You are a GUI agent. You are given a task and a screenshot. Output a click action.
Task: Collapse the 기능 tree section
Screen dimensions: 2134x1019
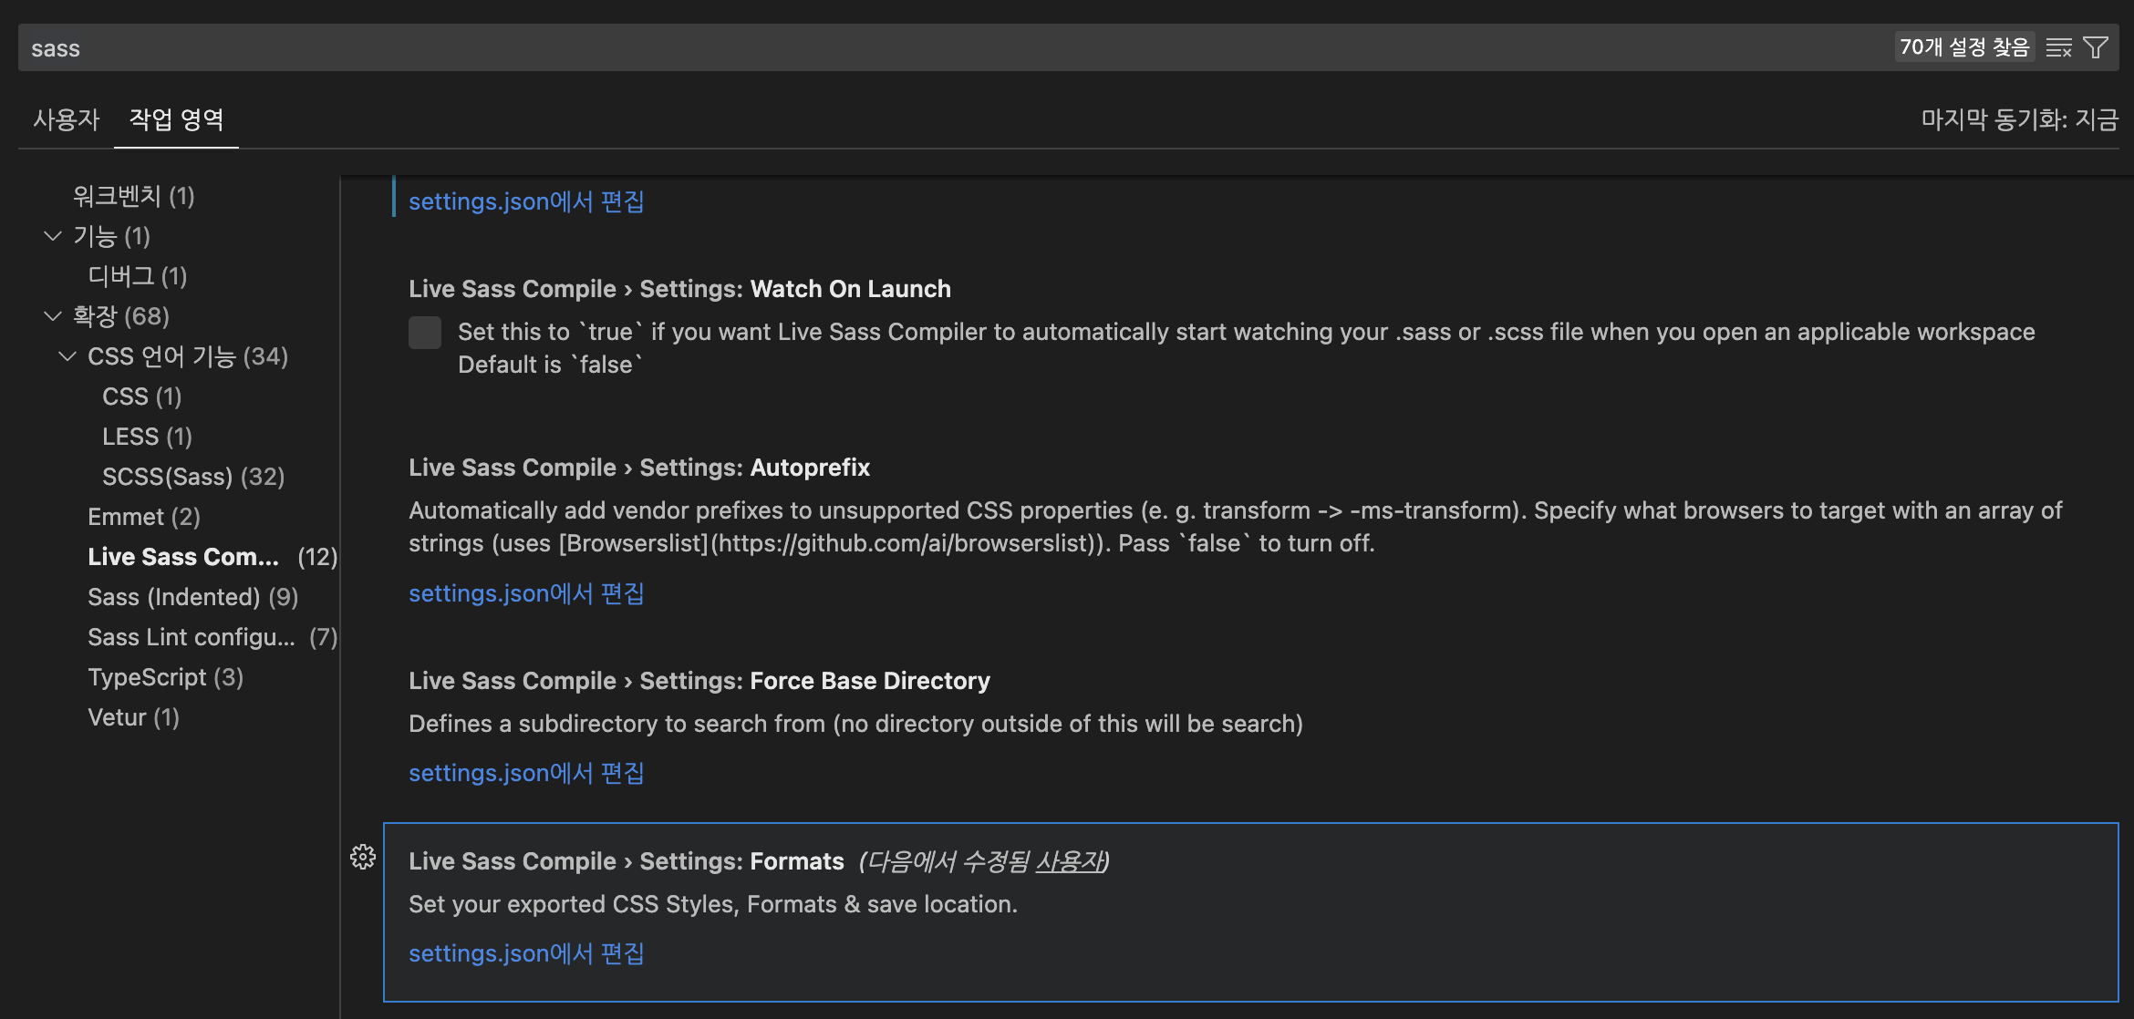coord(53,236)
